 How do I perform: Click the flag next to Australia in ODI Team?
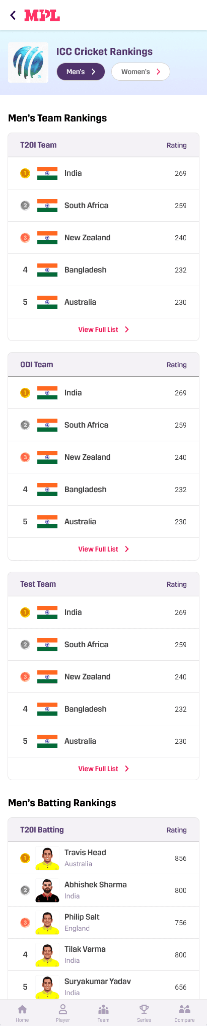click(47, 521)
